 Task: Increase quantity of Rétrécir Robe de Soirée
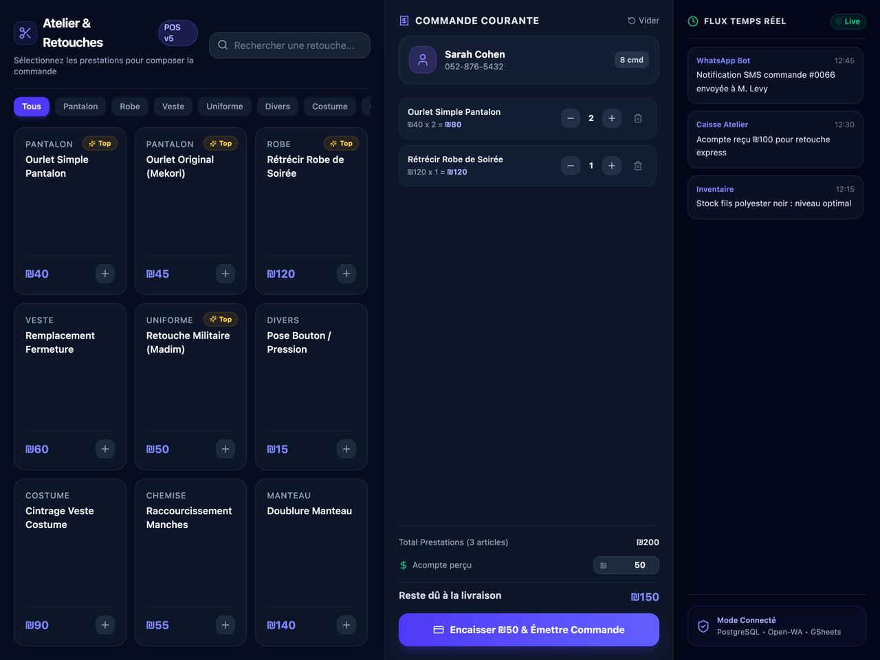(612, 166)
